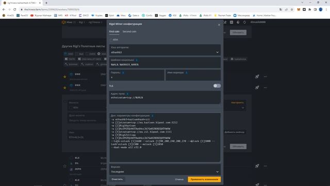This screenshot has width=330, height=186.
Task: Open the HiveOS bookmark
Action: (x=8, y=16)
